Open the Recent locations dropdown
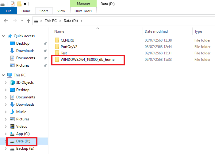 pyautogui.click(x=22, y=21)
